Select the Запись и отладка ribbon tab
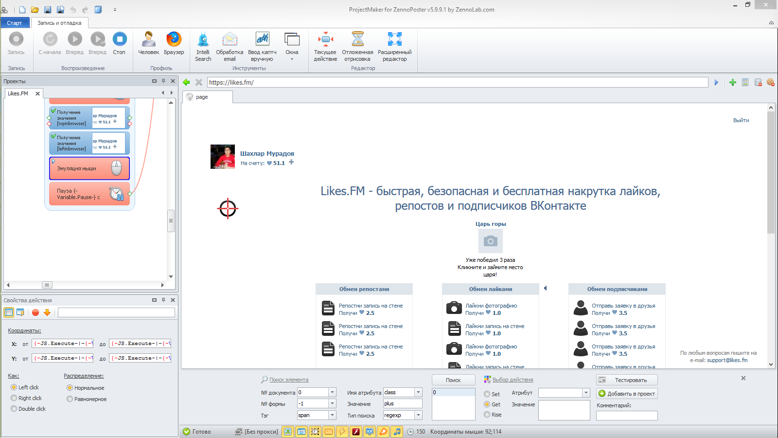 tap(59, 23)
